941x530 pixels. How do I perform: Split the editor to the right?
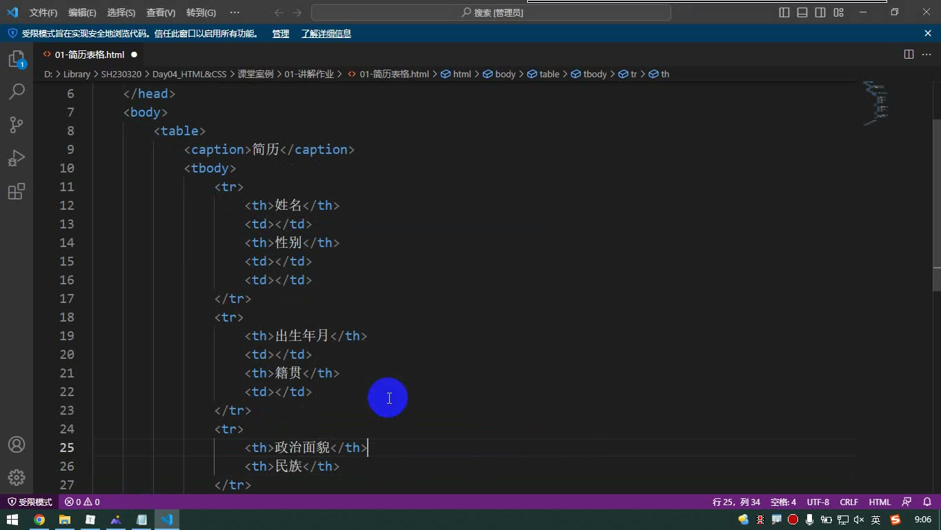(x=909, y=55)
